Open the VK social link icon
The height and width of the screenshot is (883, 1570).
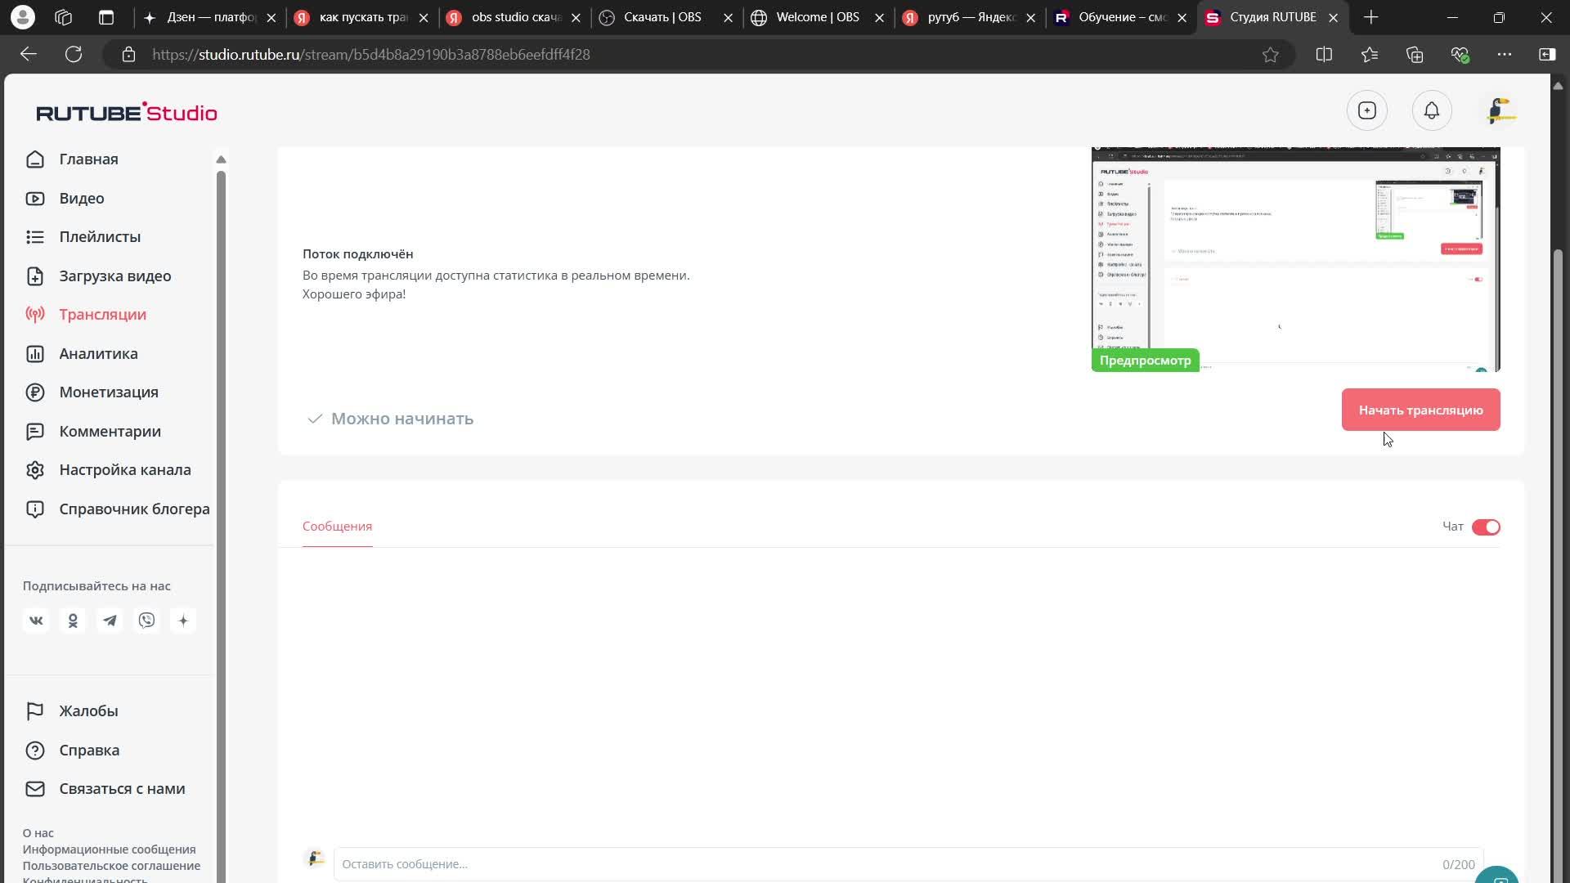(36, 621)
